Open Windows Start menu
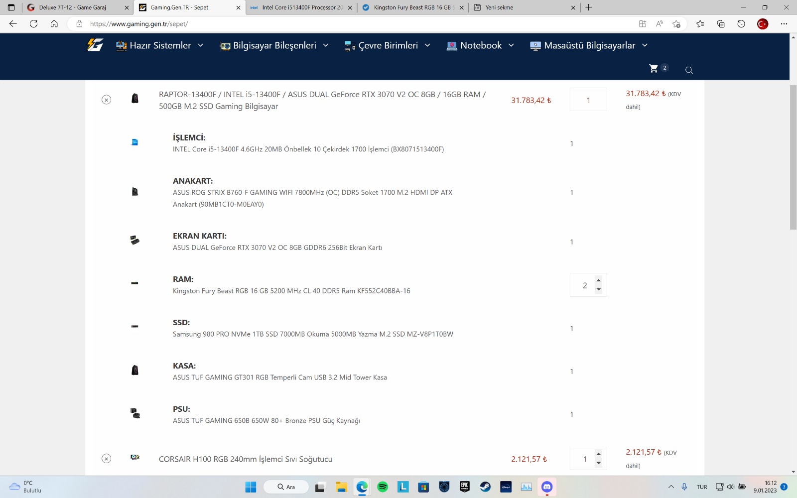Image resolution: width=797 pixels, height=498 pixels. click(251, 487)
